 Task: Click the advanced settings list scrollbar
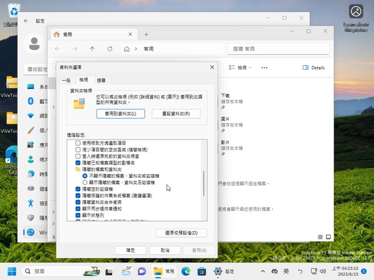pyautogui.click(x=204, y=183)
